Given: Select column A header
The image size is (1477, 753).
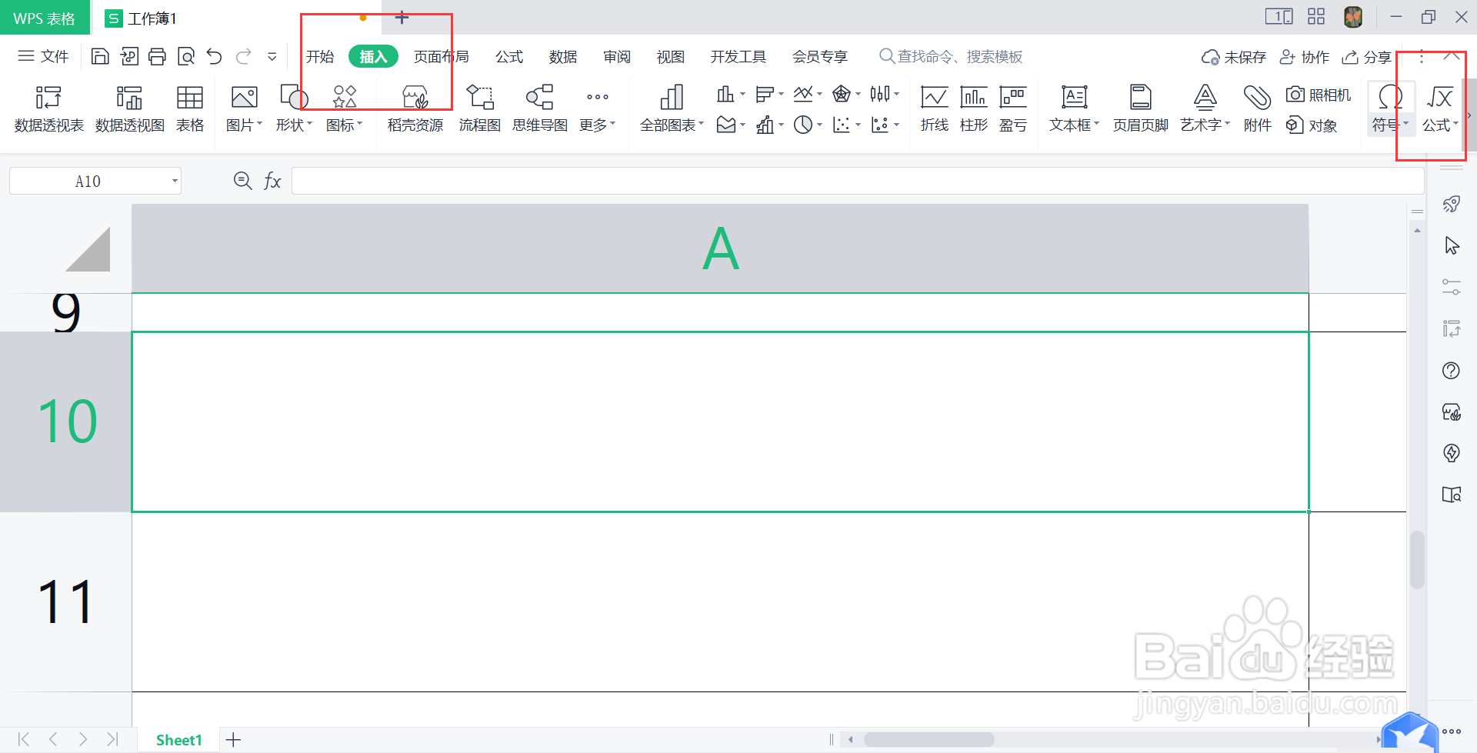Looking at the screenshot, I should point(720,248).
